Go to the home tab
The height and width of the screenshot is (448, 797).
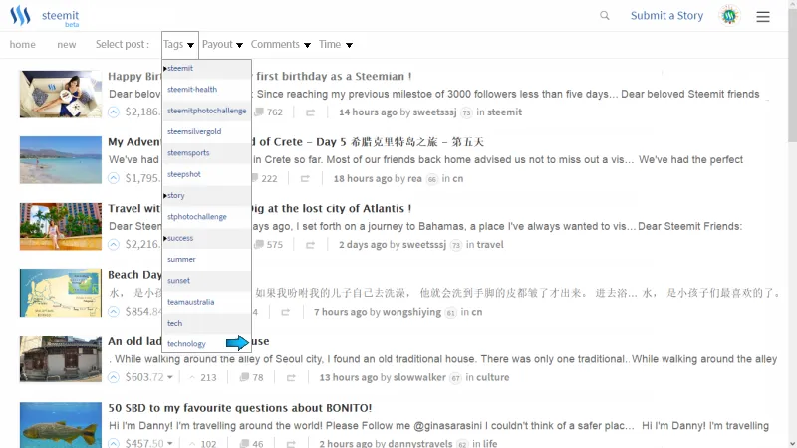(x=22, y=44)
